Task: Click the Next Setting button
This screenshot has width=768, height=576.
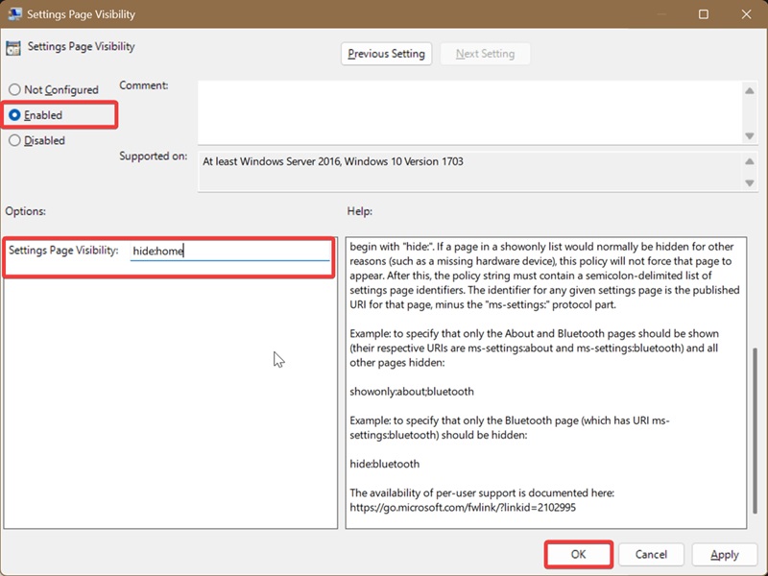Action: click(x=485, y=54)
